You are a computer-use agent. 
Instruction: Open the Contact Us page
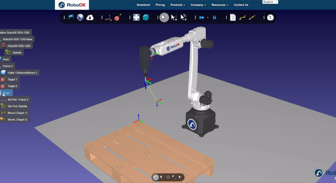pos(241,5)
